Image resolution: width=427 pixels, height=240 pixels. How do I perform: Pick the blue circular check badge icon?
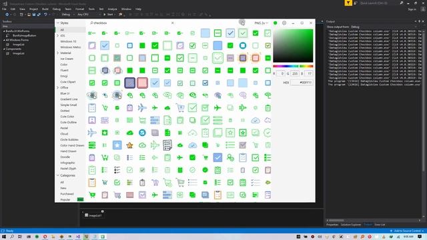coord(142,133)
